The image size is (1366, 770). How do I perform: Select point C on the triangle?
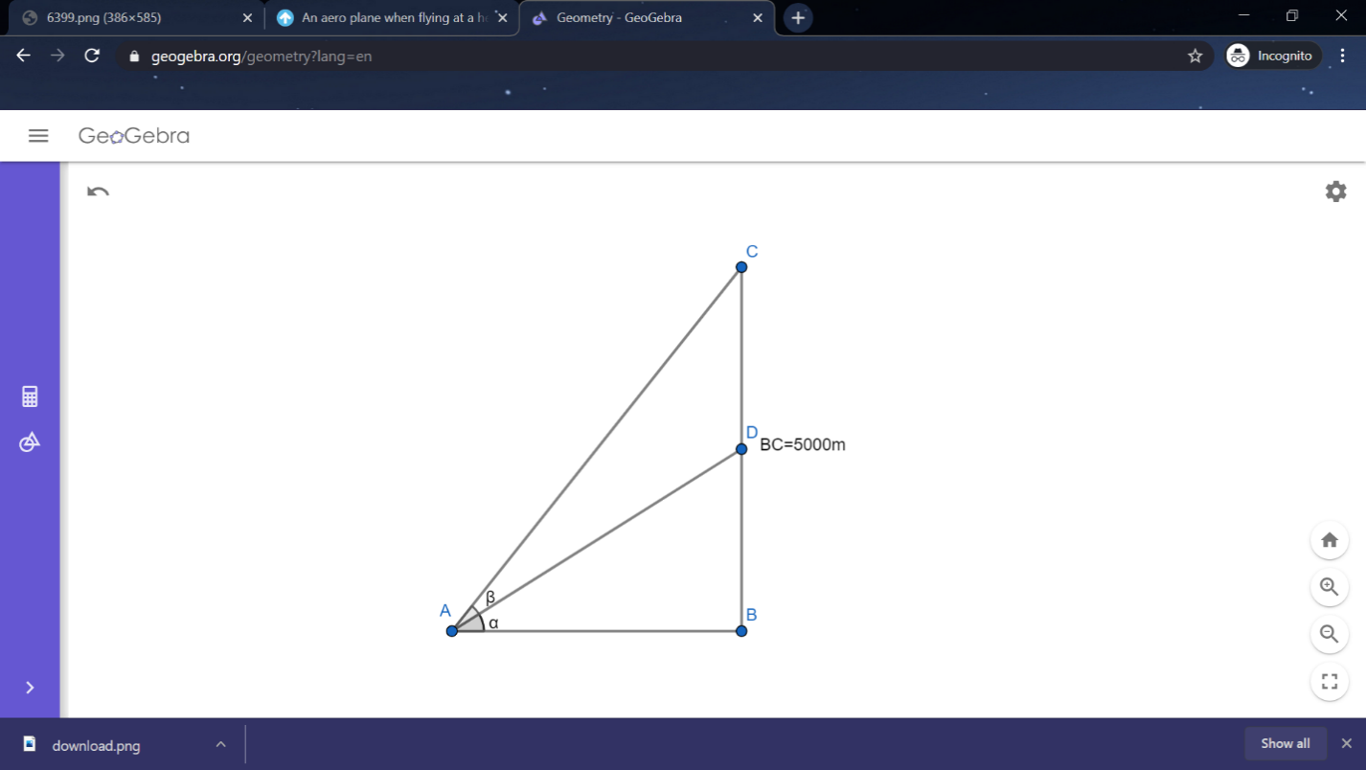click(741, 267)
